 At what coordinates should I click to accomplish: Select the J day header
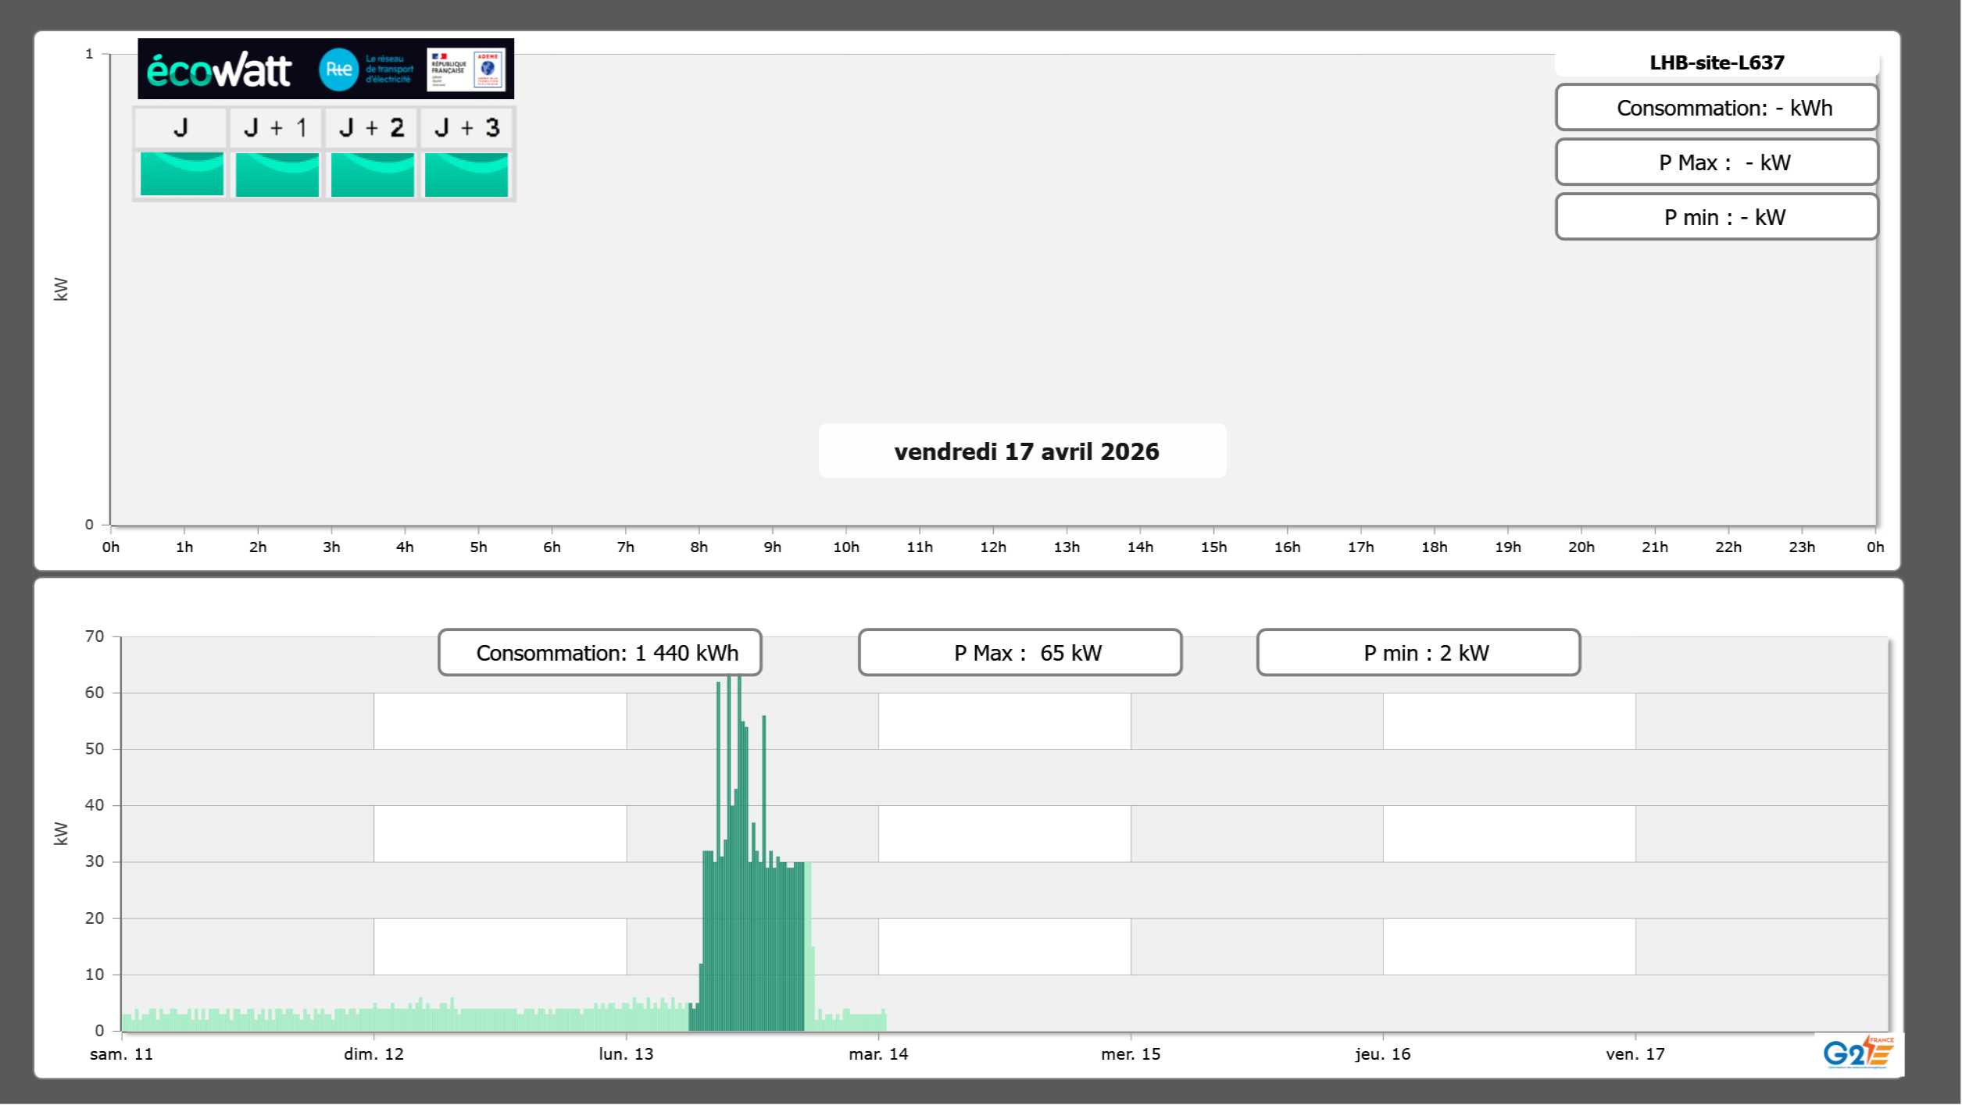[180, 127]
